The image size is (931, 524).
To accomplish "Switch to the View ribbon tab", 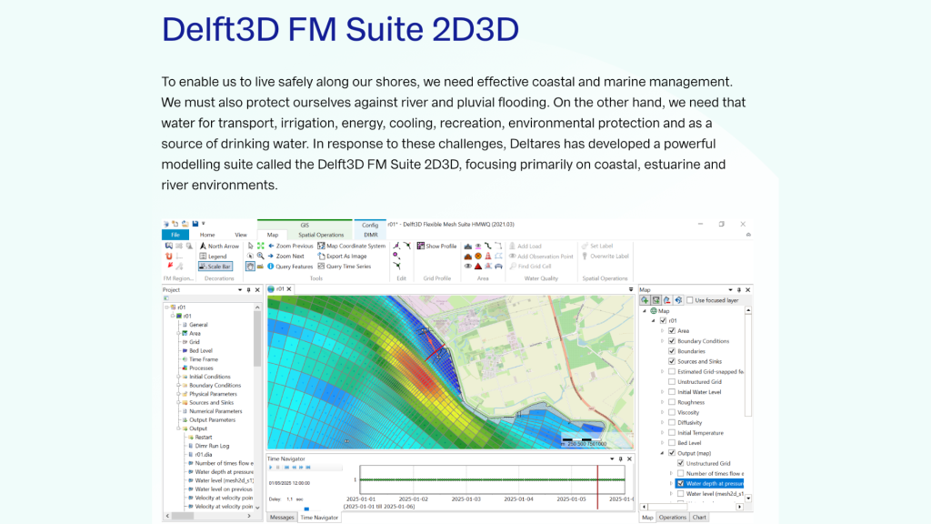I will click(240, 235).
